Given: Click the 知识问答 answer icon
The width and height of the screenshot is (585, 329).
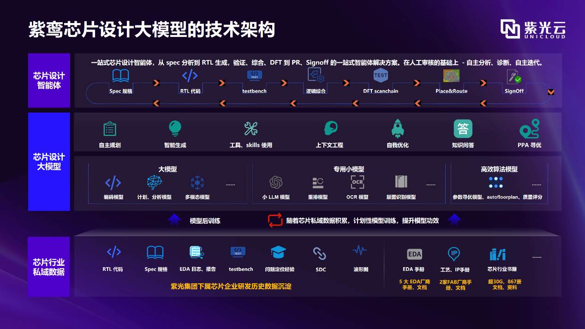Looking at the screenshot, I should pos(463,129).
